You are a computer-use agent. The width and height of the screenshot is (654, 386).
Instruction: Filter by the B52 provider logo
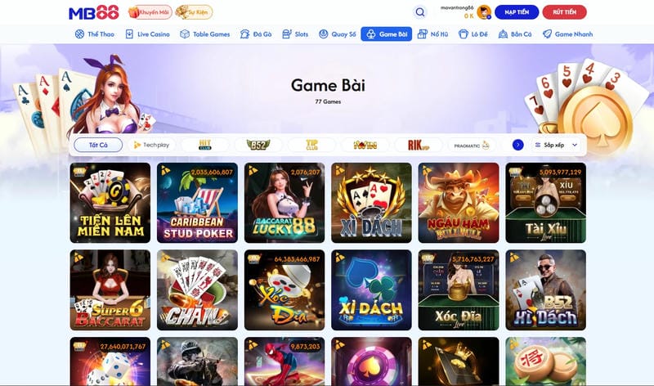(258, 145)
